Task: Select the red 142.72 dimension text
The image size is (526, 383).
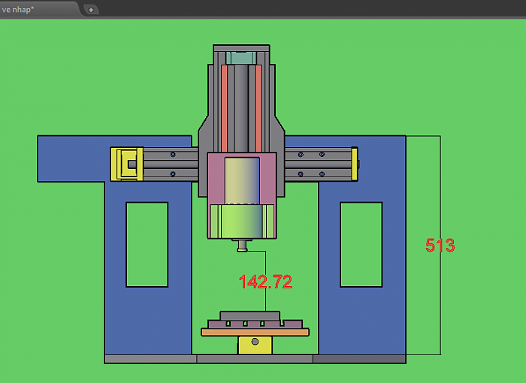Action: click(265, 282)
